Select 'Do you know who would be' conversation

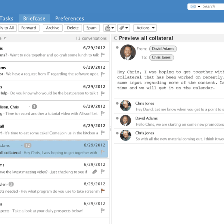click(54, 91)
